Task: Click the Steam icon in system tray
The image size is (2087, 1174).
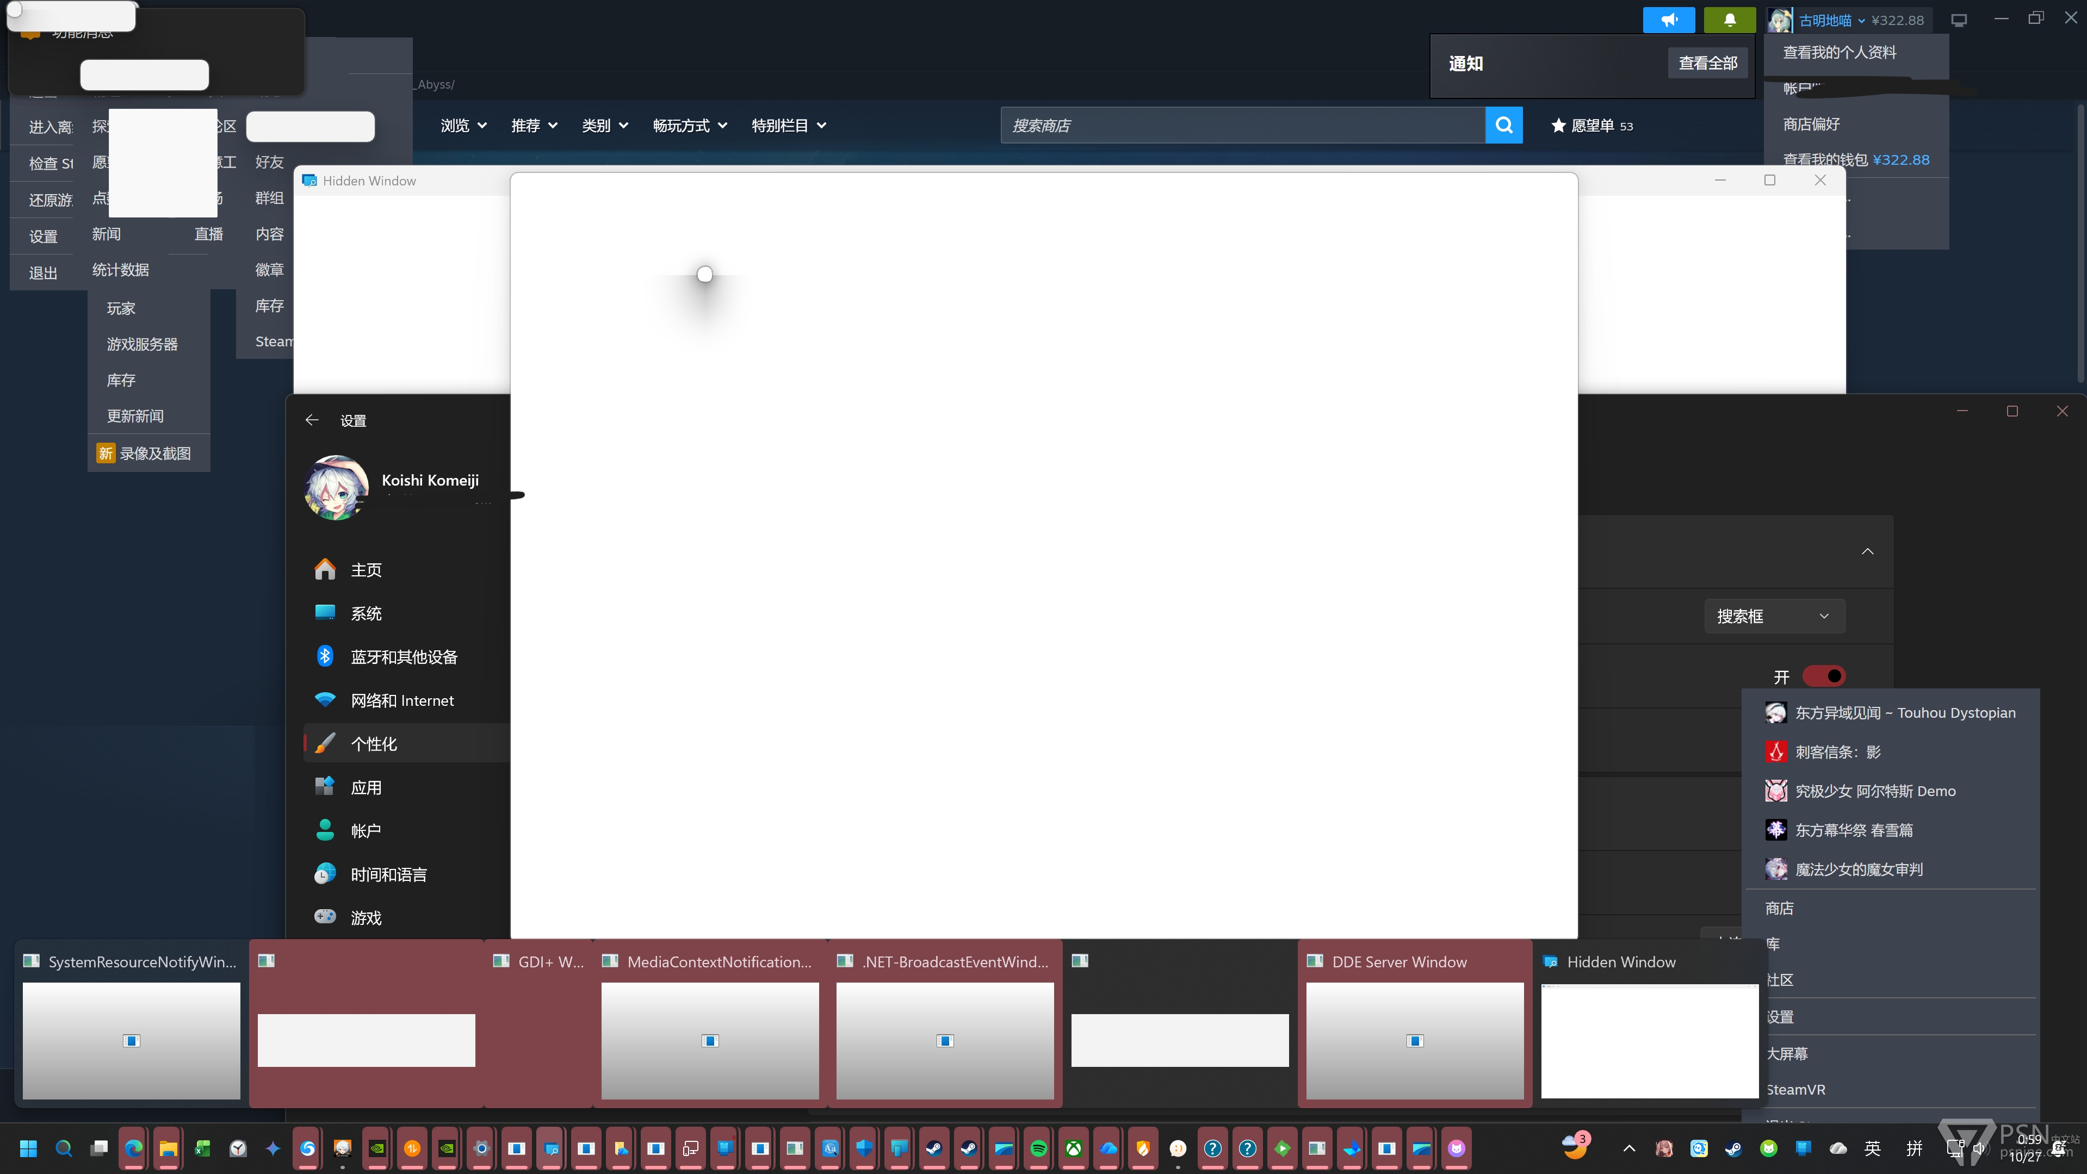Action: (1733, 1148)
